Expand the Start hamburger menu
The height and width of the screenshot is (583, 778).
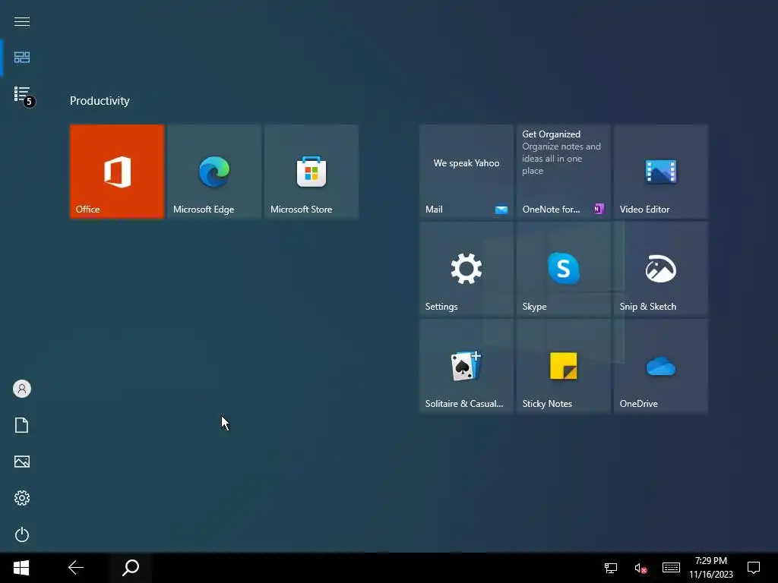click(x=22, y=21)
